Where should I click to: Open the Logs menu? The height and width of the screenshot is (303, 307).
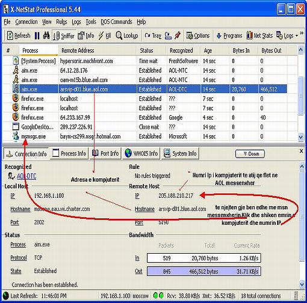[76, 22]
